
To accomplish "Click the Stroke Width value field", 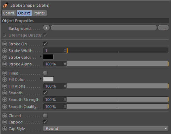I will click(55, 51).
